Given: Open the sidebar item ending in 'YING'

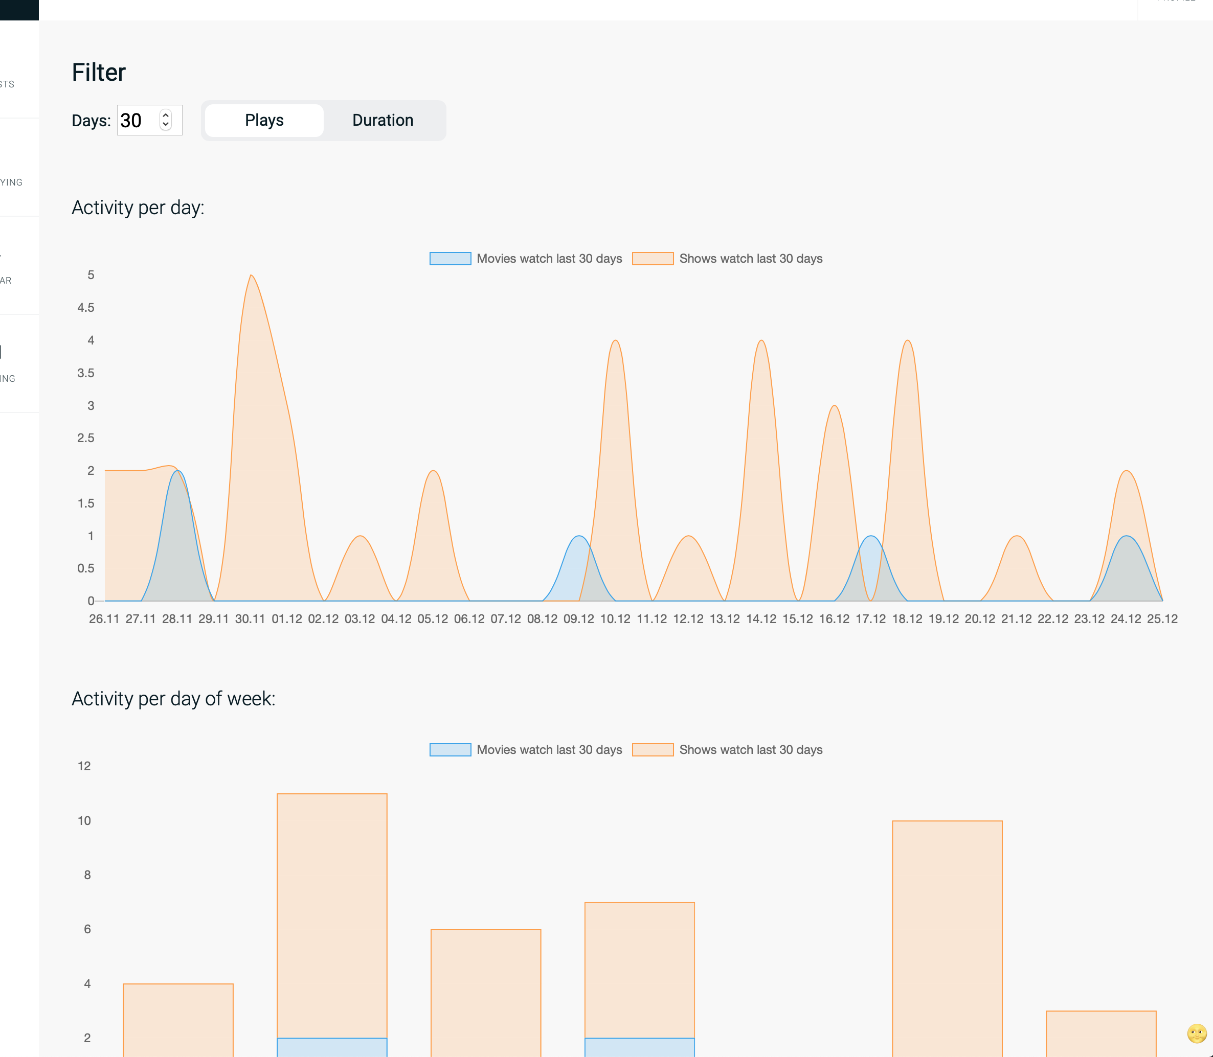Looking at the screenshot, I should point(11,182).
